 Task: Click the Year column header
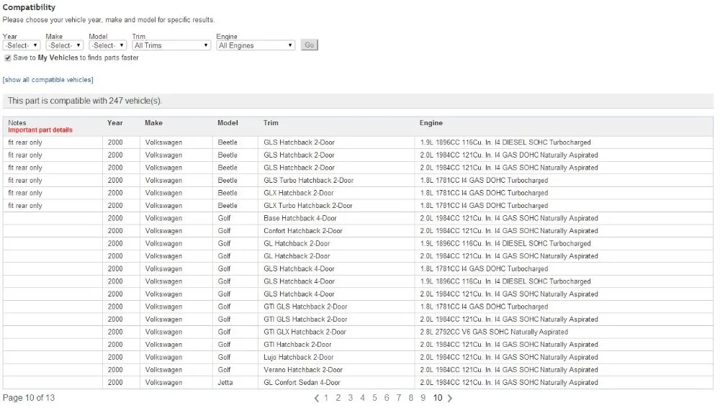point(114,123)
